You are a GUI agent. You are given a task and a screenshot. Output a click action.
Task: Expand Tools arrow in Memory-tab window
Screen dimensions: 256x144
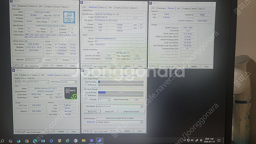(186, 66)
